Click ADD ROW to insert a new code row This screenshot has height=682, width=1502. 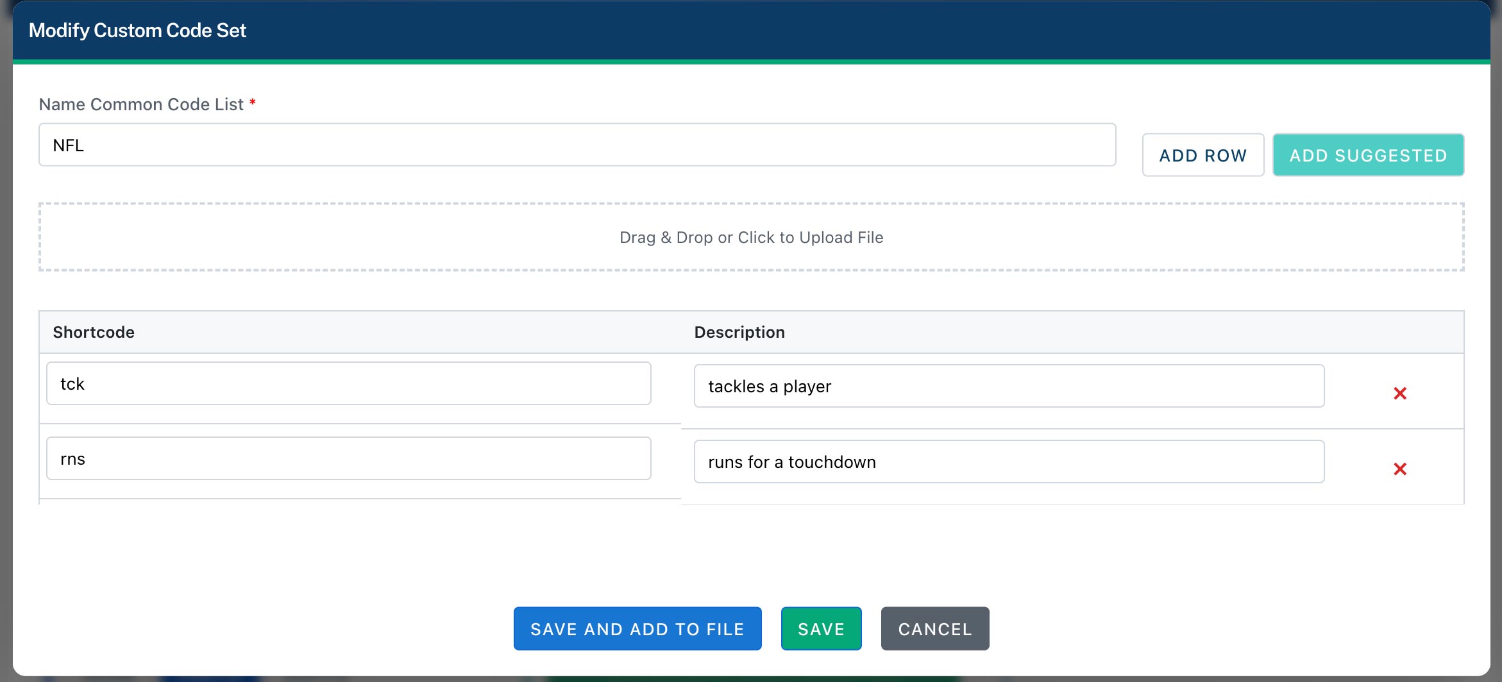pos(1202,154)
